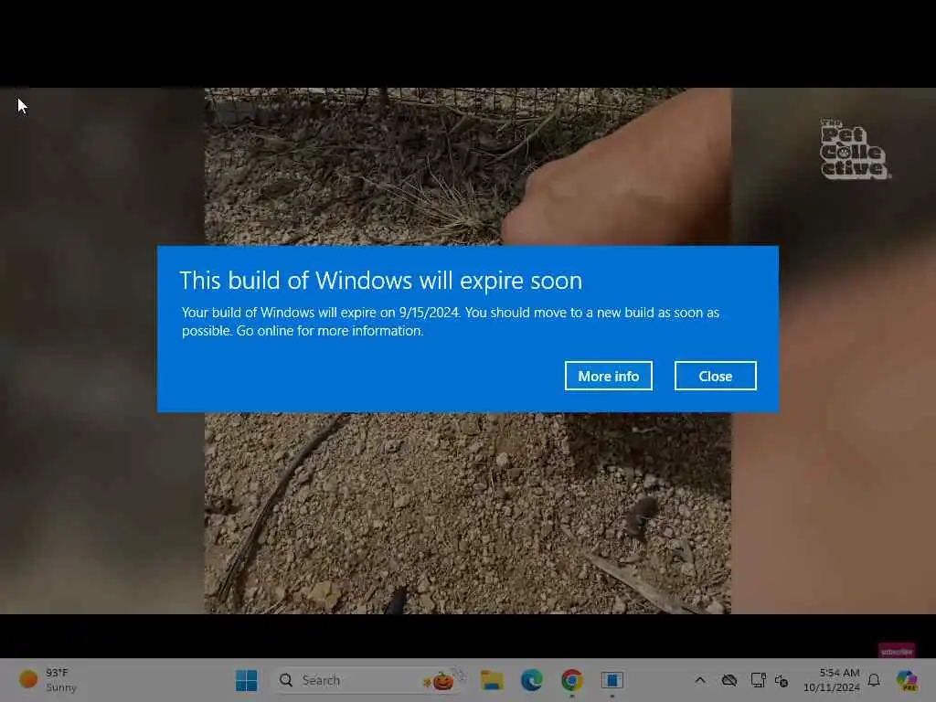
Task: Open the weather widget showing 93°F Sunny
Action: pos(48,680)
